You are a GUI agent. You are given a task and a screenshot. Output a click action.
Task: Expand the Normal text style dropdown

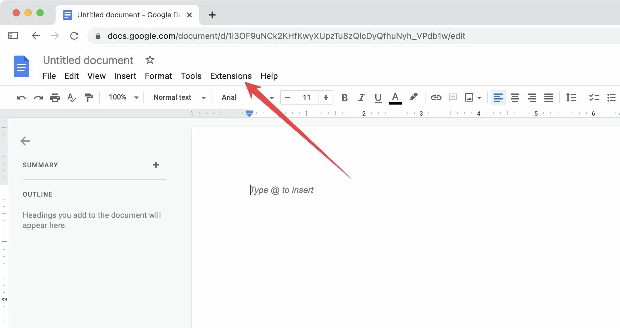[178, 98]
